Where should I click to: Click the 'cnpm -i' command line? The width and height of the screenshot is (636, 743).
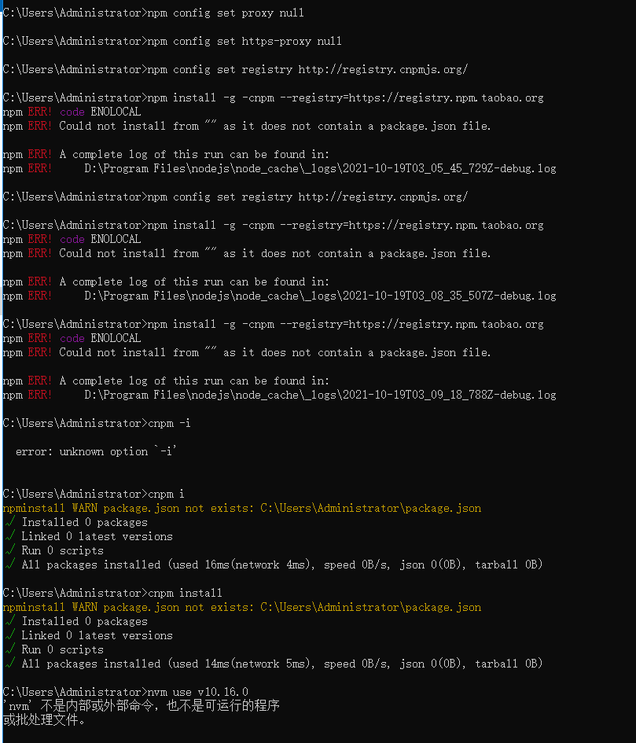(97, 423)
